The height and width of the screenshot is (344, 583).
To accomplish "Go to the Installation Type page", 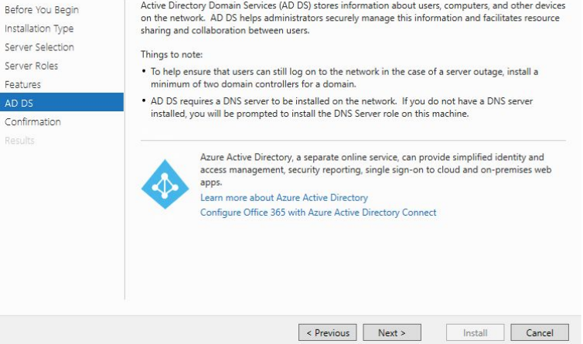I will tap(39, 29).
